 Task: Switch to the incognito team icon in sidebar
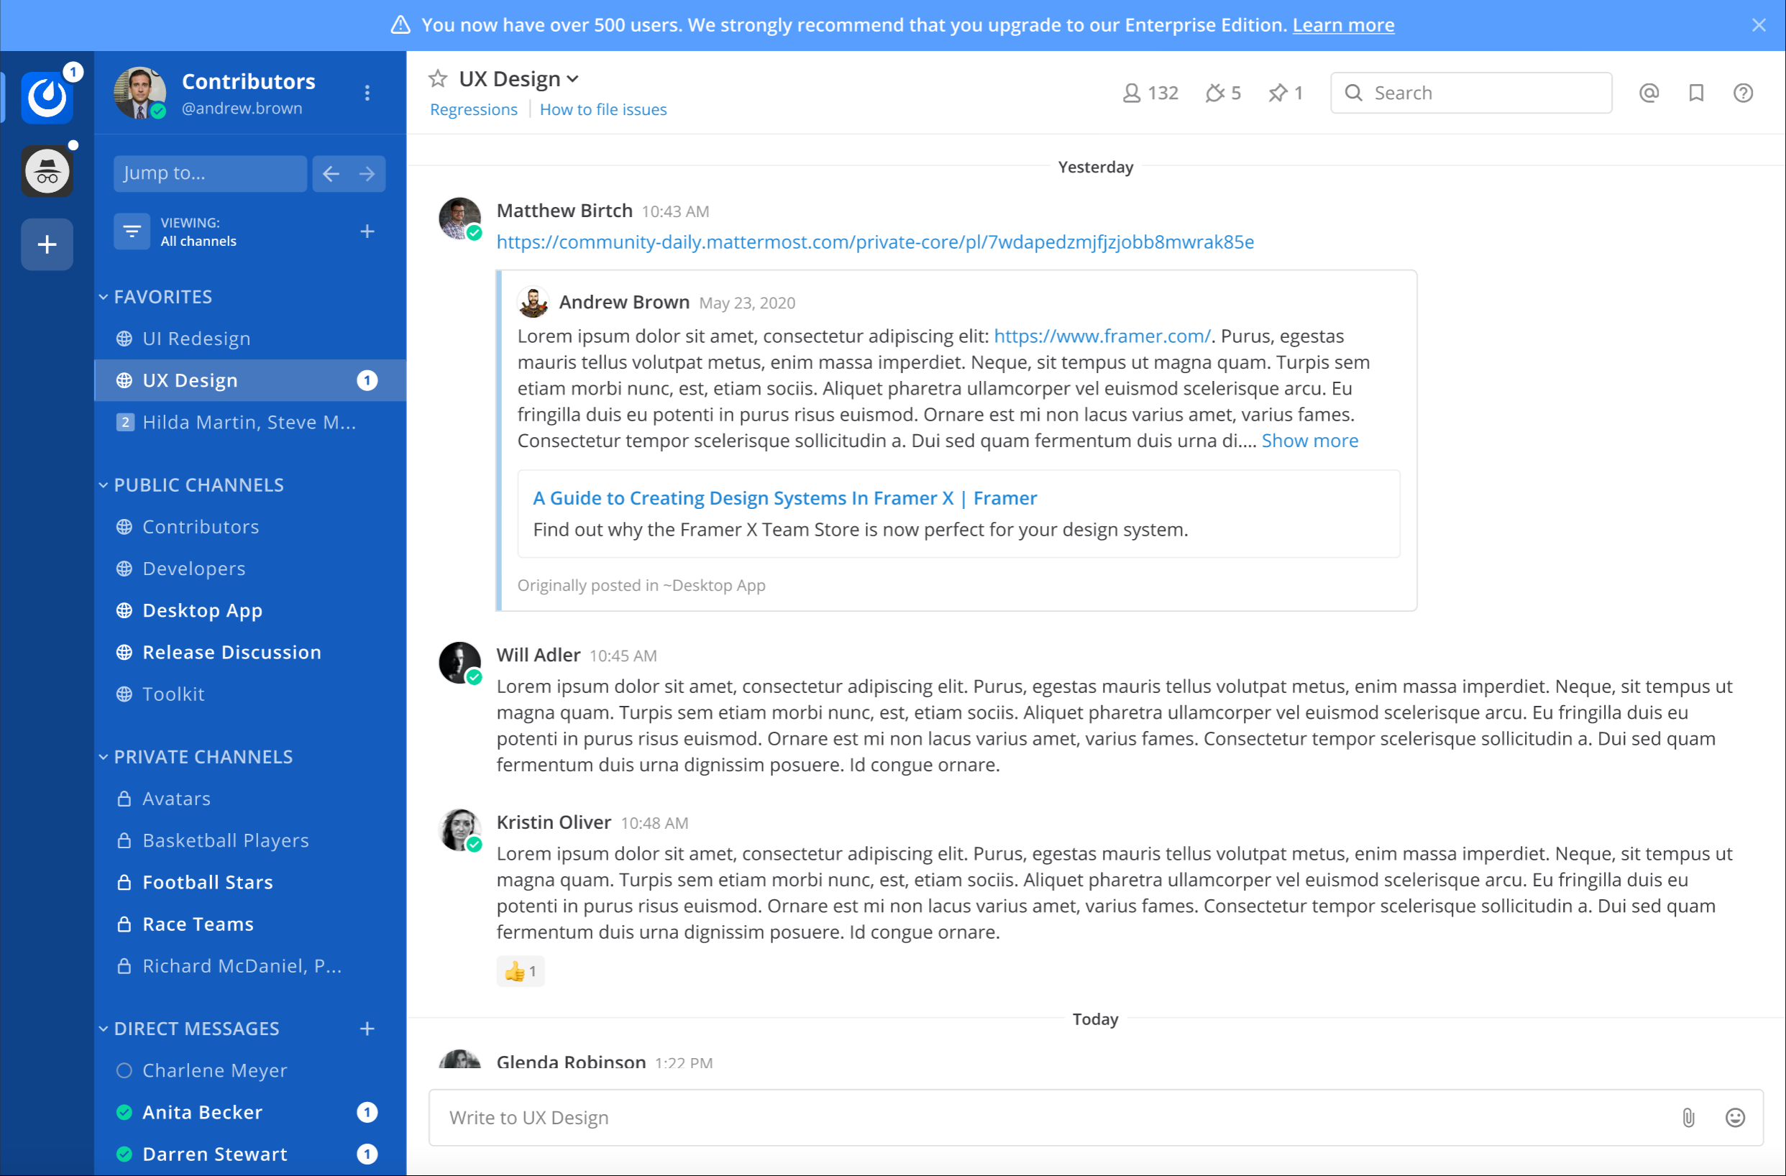tap(47, 170)
